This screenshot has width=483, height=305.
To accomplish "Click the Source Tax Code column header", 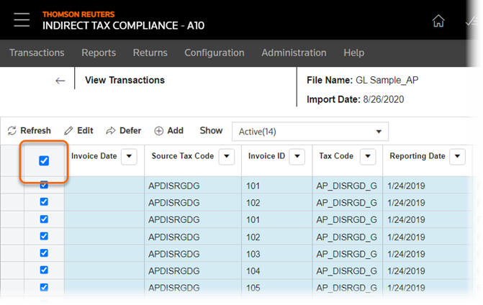I will (x=183, y=156).
